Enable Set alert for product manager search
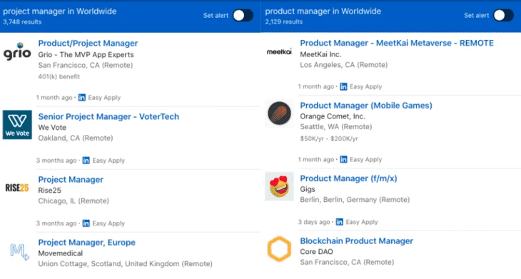This screenshot has height=279, width=521. [503, 15]
